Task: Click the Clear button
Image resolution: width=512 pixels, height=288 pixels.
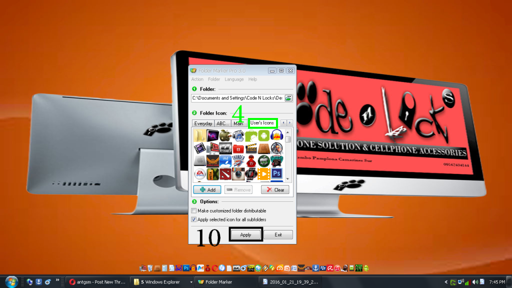Action: click(x=274, y=189)
